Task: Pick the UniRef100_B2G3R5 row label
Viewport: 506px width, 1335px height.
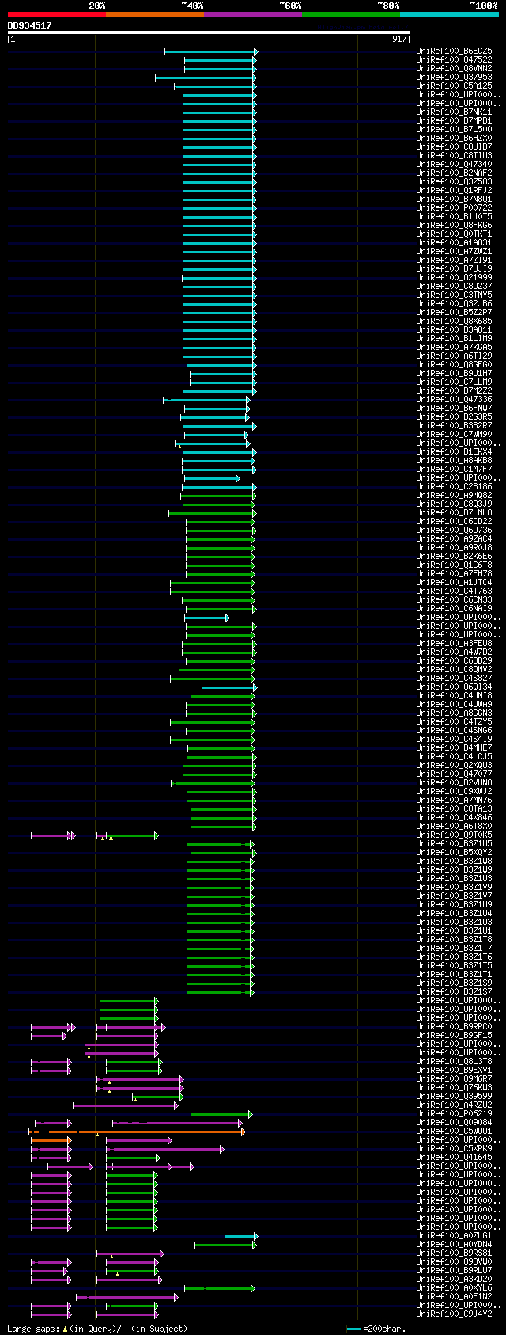Action: tap(454, 417)
